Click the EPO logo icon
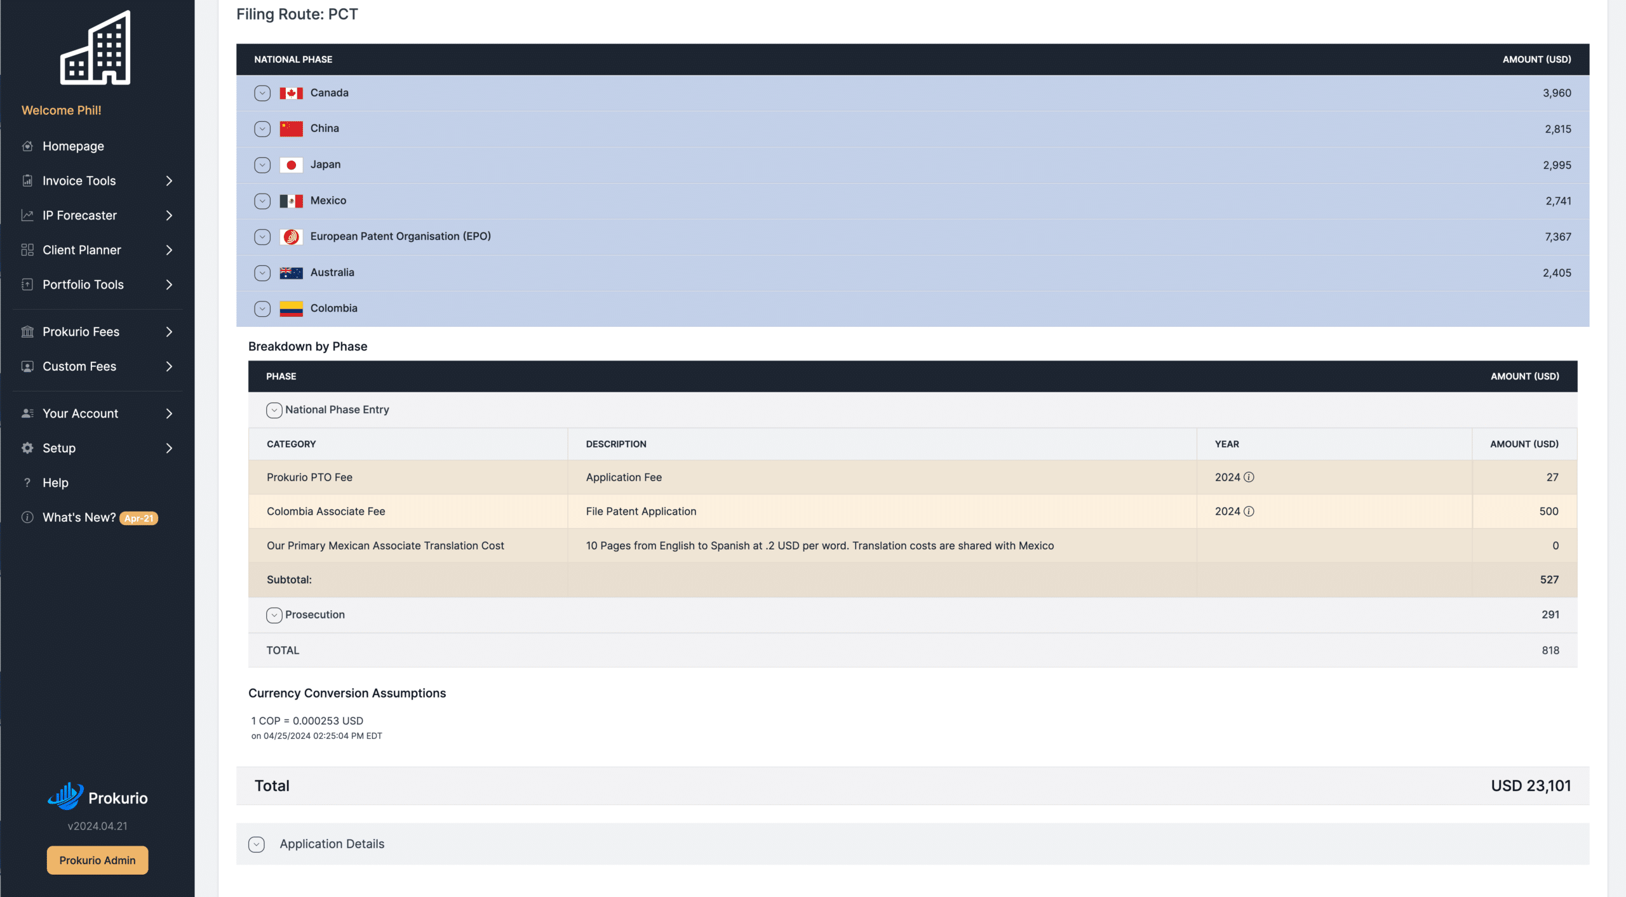Viewport: 1626px width, 897px height. (x=291, y=237)
